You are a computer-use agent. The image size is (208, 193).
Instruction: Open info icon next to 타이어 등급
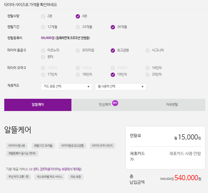click(x=25, y=50)
